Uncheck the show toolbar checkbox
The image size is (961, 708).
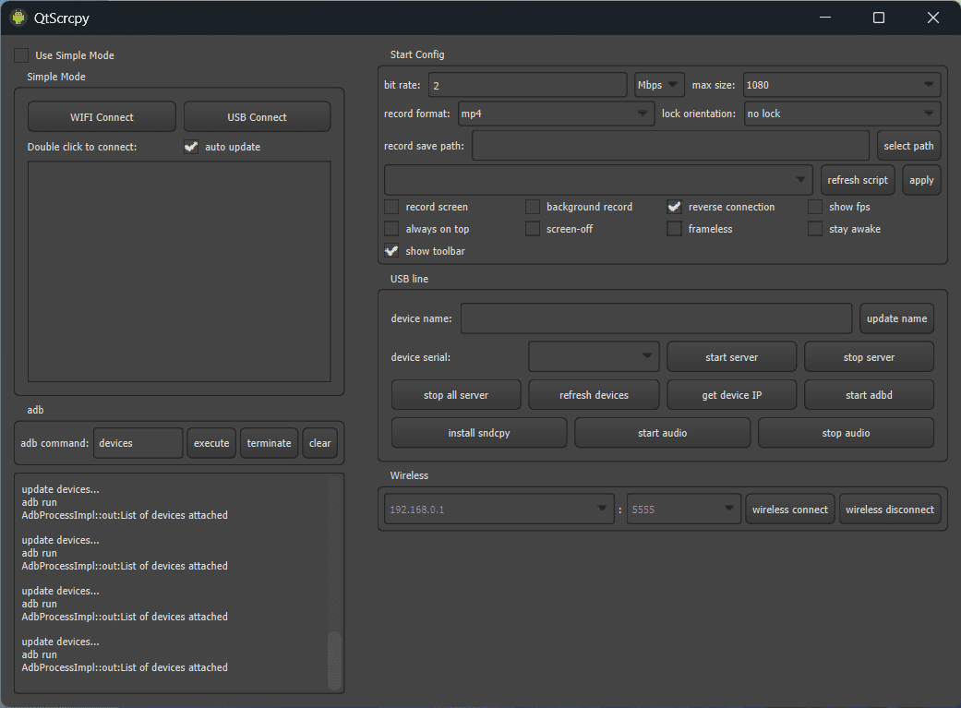[391, 251]
